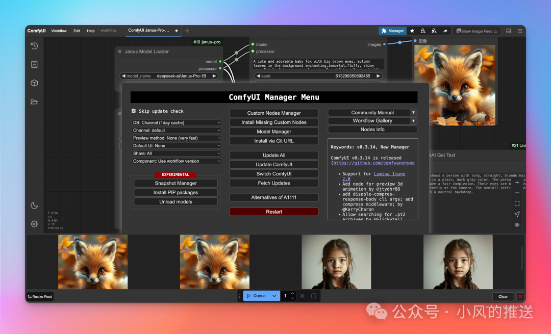Click the fit view icon on canvas
This screenshot has width=551, height=334.
(x=517, y=203)
